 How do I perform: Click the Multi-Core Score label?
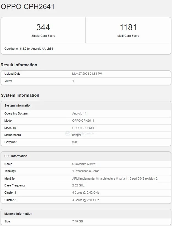click(x=128, y=36)
